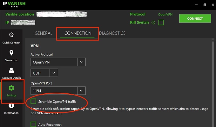Click the Kill Switch label
The height and width of the screenshot is (127, 216).
[x=139, y=23]
